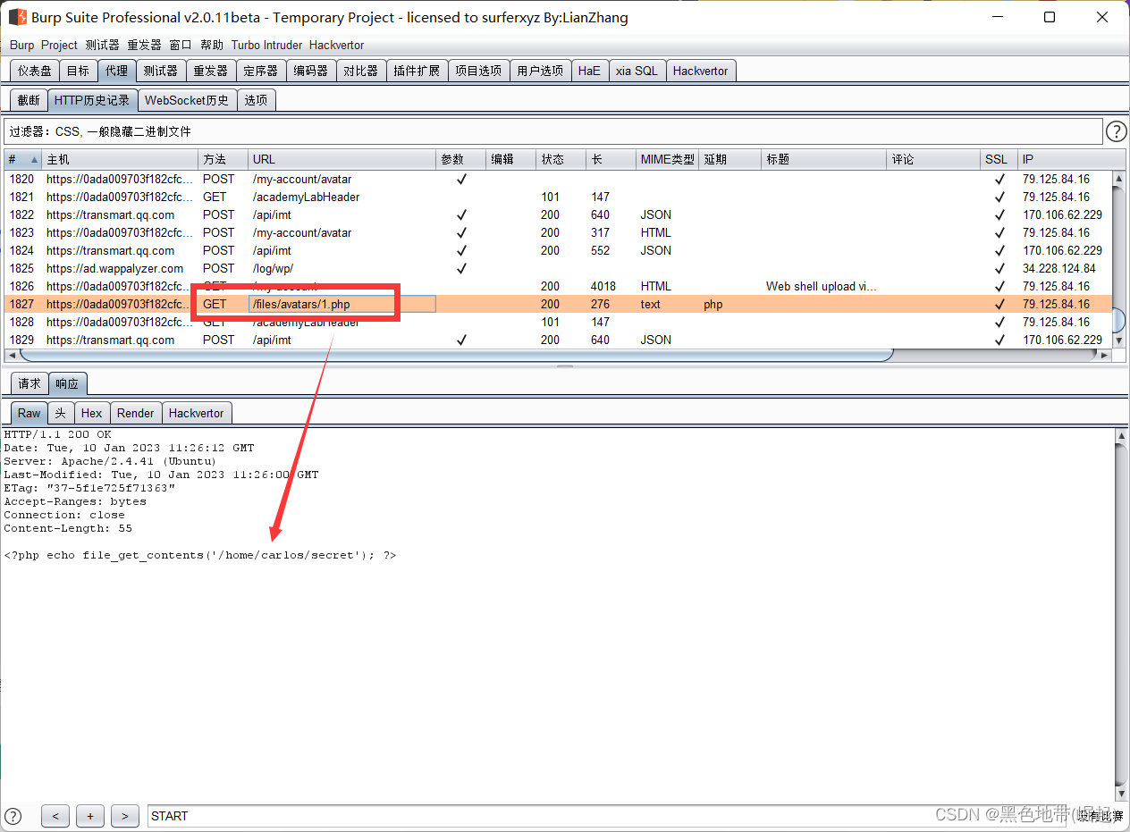Sort by the SSL column header
1130x832 pixels.
(x=999, y=159)
